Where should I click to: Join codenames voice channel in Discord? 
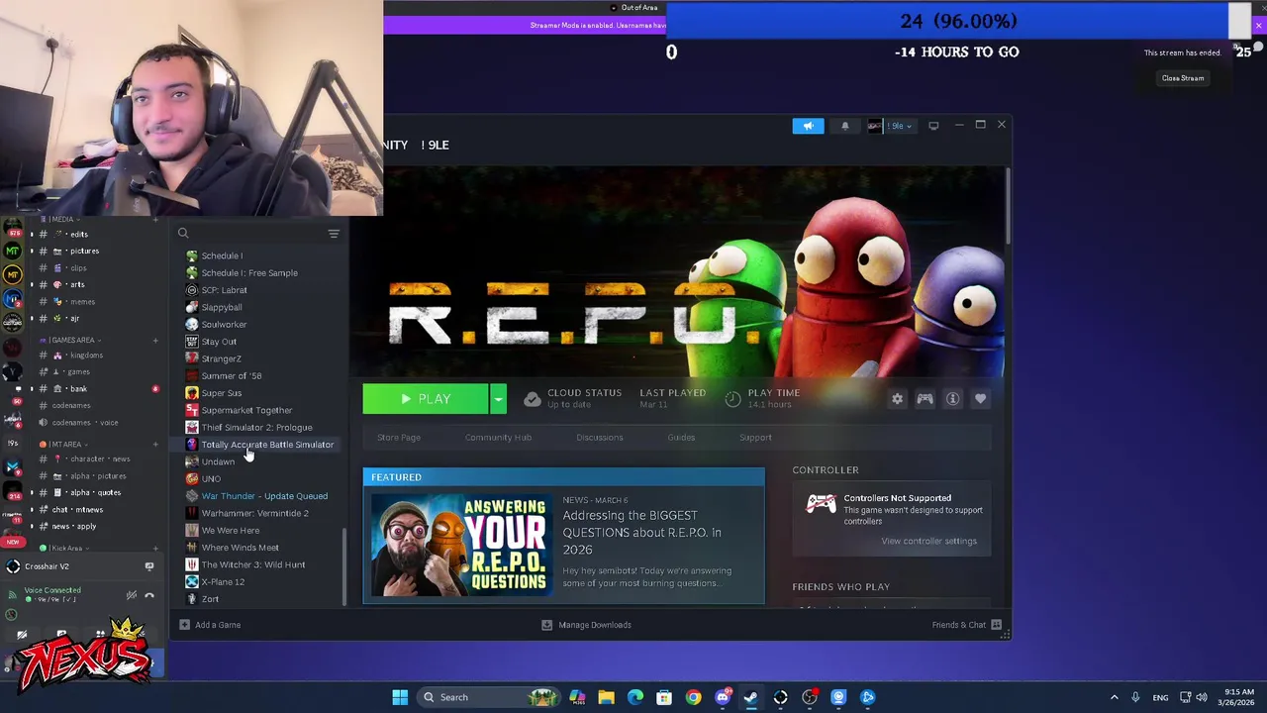[85, 423]
